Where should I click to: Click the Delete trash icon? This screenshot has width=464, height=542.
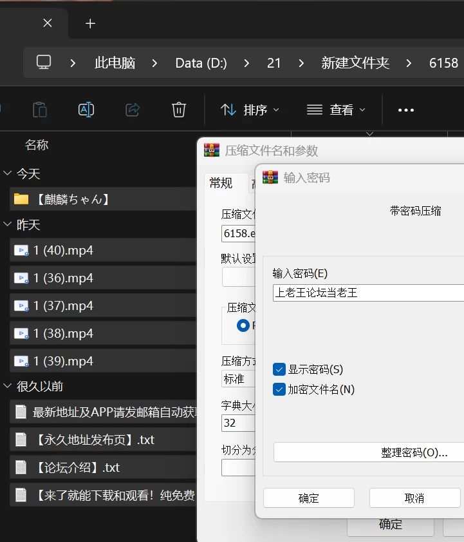coord(178,110)
